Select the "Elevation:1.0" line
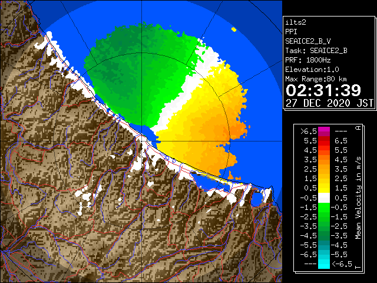The height and width of the screenshot is (283, 377). [312, 70]
